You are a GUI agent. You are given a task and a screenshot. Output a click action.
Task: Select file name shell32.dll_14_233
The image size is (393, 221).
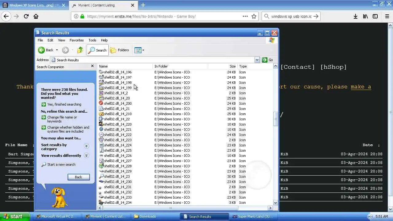118,197
